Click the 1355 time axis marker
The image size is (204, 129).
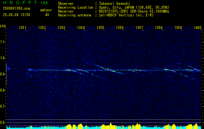(x=100, y=27)
